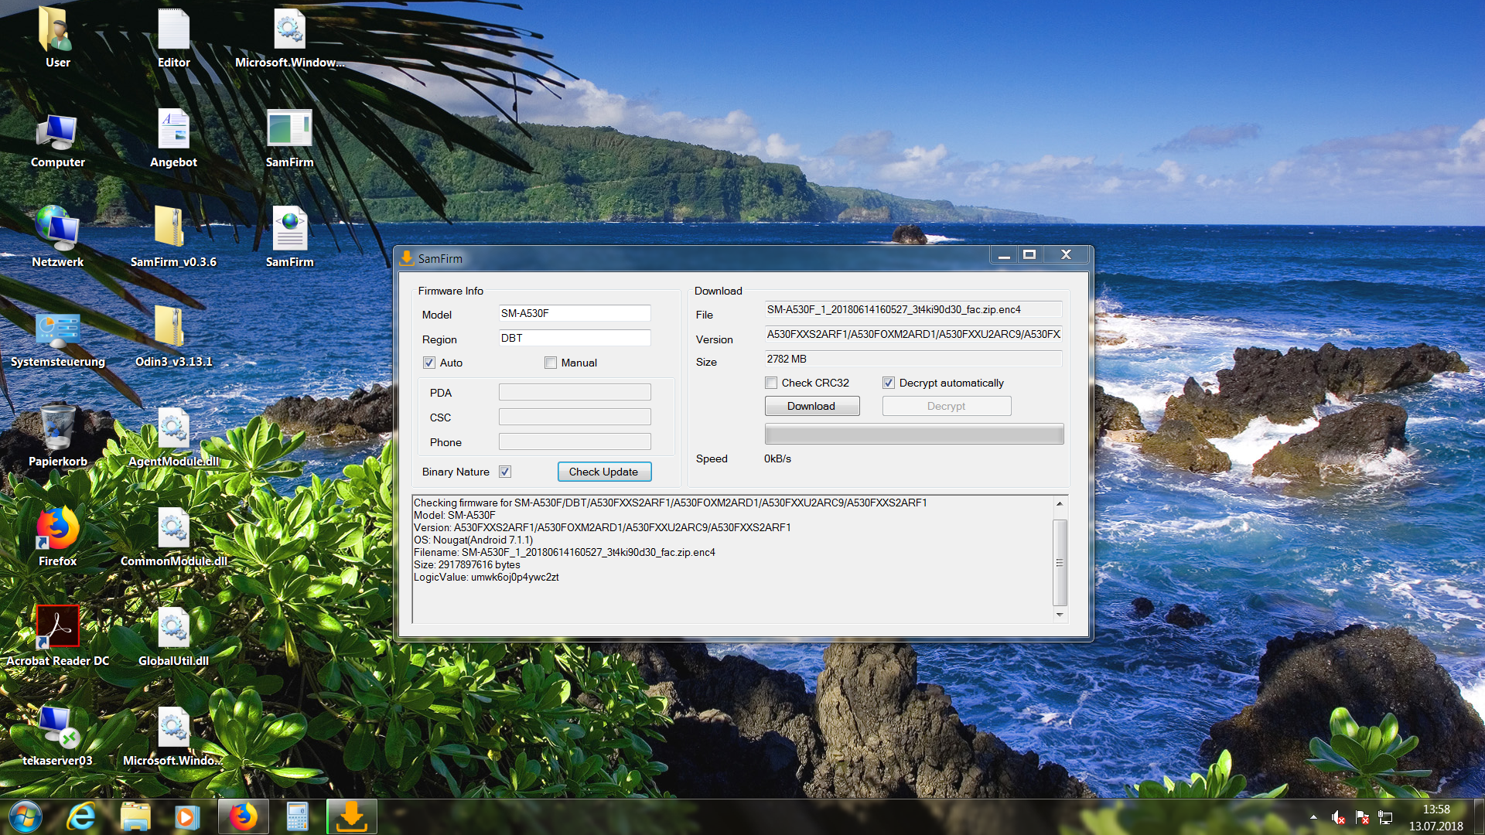Launch Internet Explorer from the taskbar

coord(80,817)
